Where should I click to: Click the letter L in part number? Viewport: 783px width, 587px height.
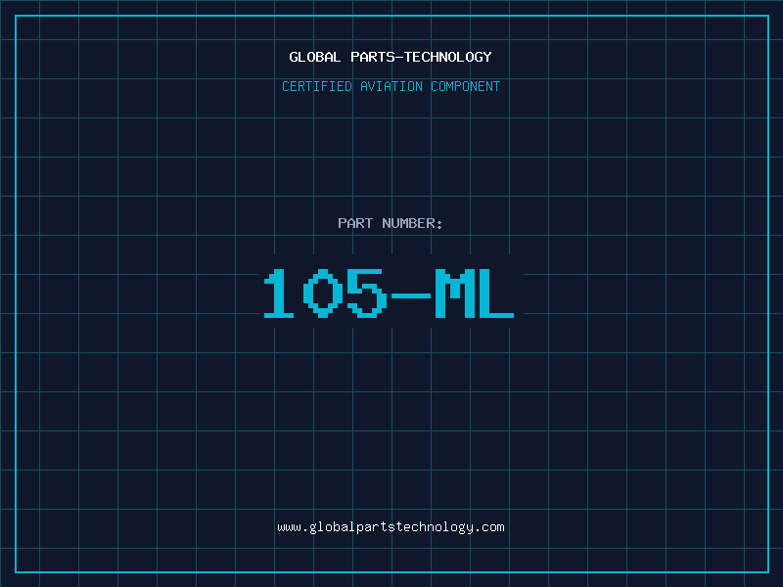point(497,293)
